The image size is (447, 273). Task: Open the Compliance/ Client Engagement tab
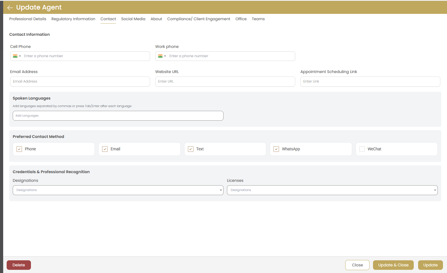[x=198, y=19]
